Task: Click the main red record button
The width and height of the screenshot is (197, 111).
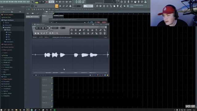Action: click(x=47, y=2)
